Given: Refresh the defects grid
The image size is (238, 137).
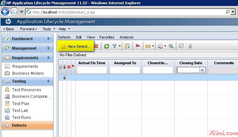Looking at the screenshot, I should [106, 46].
